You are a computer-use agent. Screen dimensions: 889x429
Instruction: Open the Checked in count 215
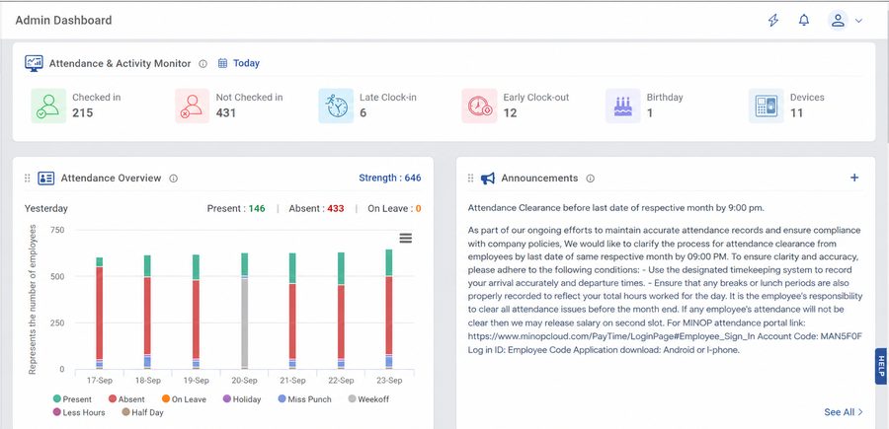[82, 112]
